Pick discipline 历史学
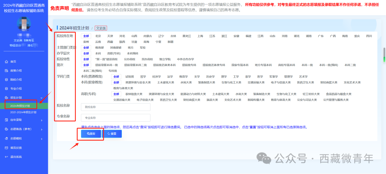This screenshot has width=386, height=174. pyautogui.click(x=211, y=77)
